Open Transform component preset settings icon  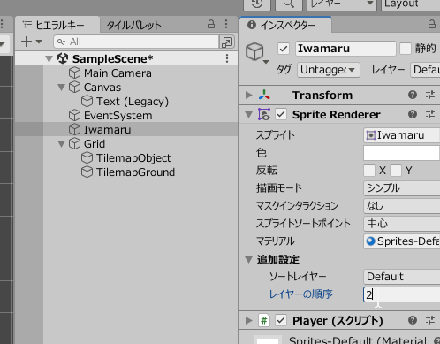coord(430,95)
